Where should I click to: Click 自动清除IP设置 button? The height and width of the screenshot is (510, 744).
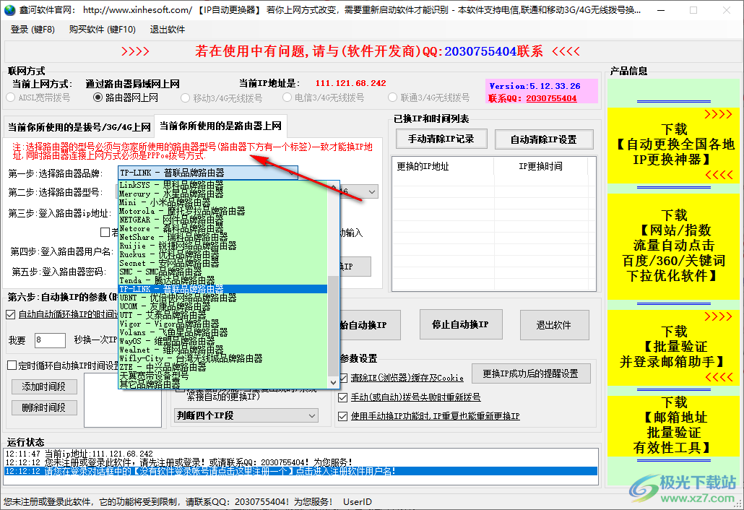pyautogui.click(x=544, y=139)
